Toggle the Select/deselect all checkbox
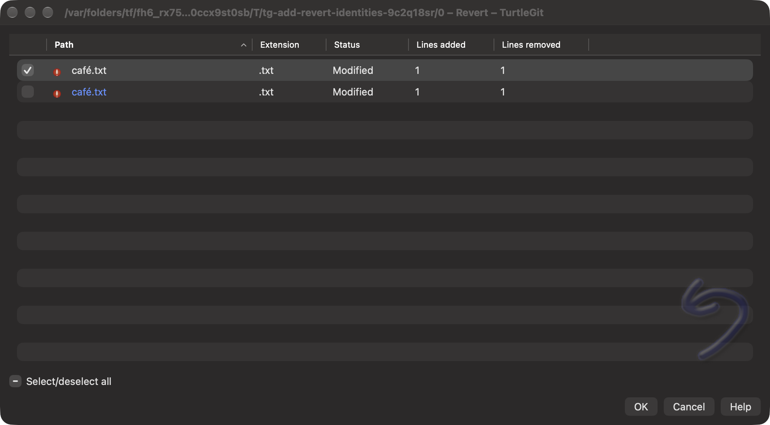The height and width of the screenshot is (425, 770). pyautogui.click(x=15, y=381)
